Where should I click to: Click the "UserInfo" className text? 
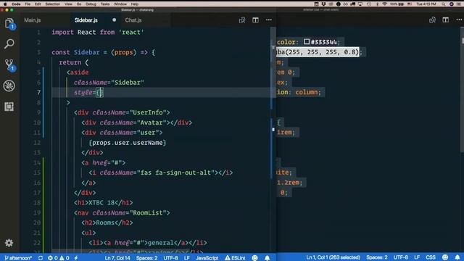148,112
